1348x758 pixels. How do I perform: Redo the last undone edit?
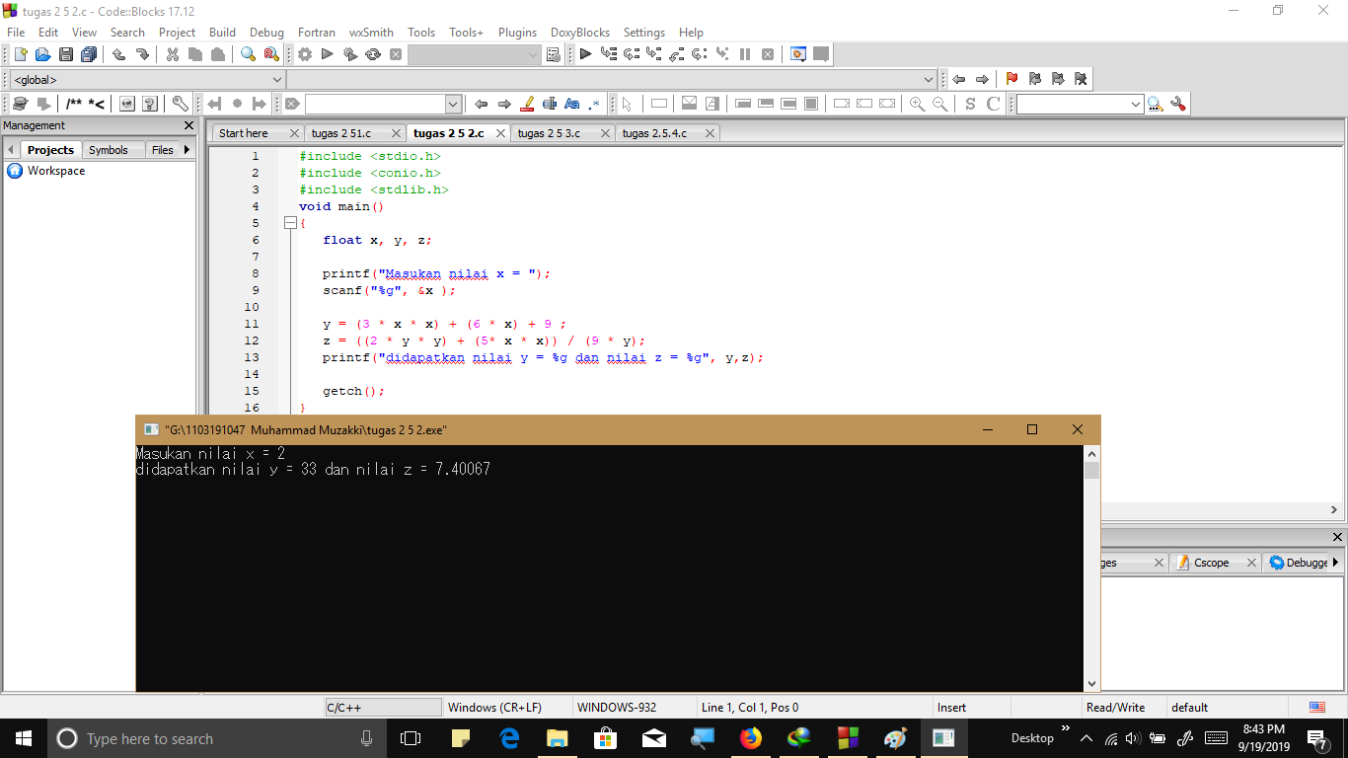[x=142, y=54]
